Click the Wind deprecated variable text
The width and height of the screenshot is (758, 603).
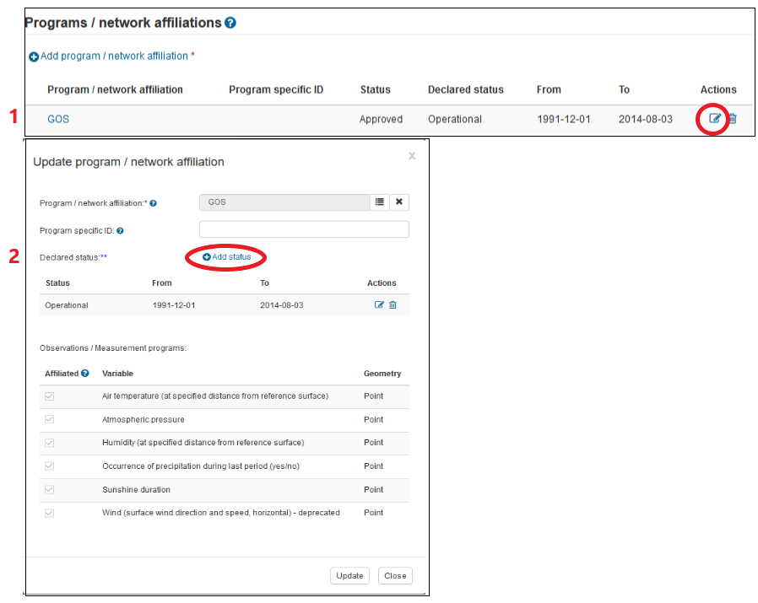pyautogui.click(x=221, y=513)
